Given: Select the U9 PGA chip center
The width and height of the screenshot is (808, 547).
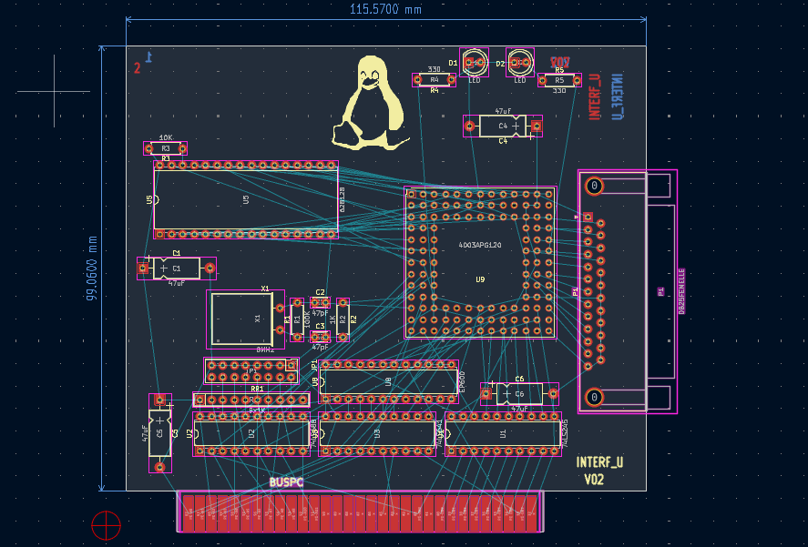Looking at the screenshot, I should click(480, 263).
